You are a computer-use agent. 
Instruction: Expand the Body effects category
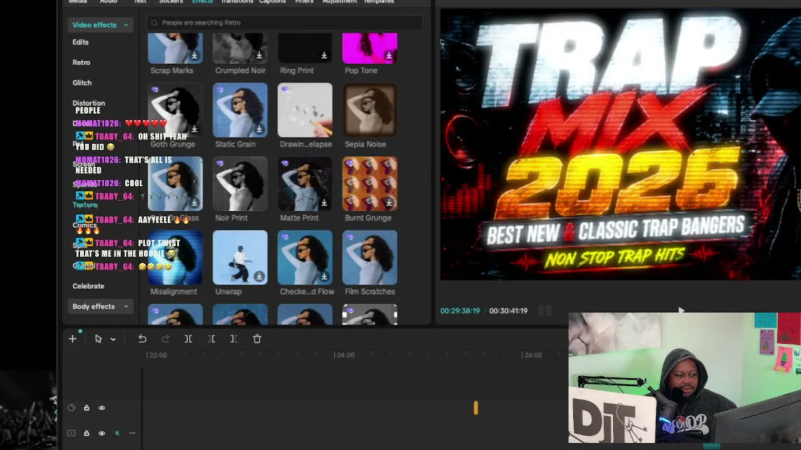[100, 306]
